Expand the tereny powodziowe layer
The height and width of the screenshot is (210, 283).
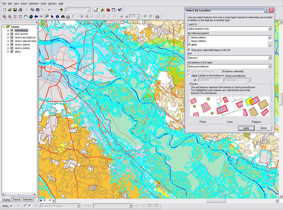[8, 37]
